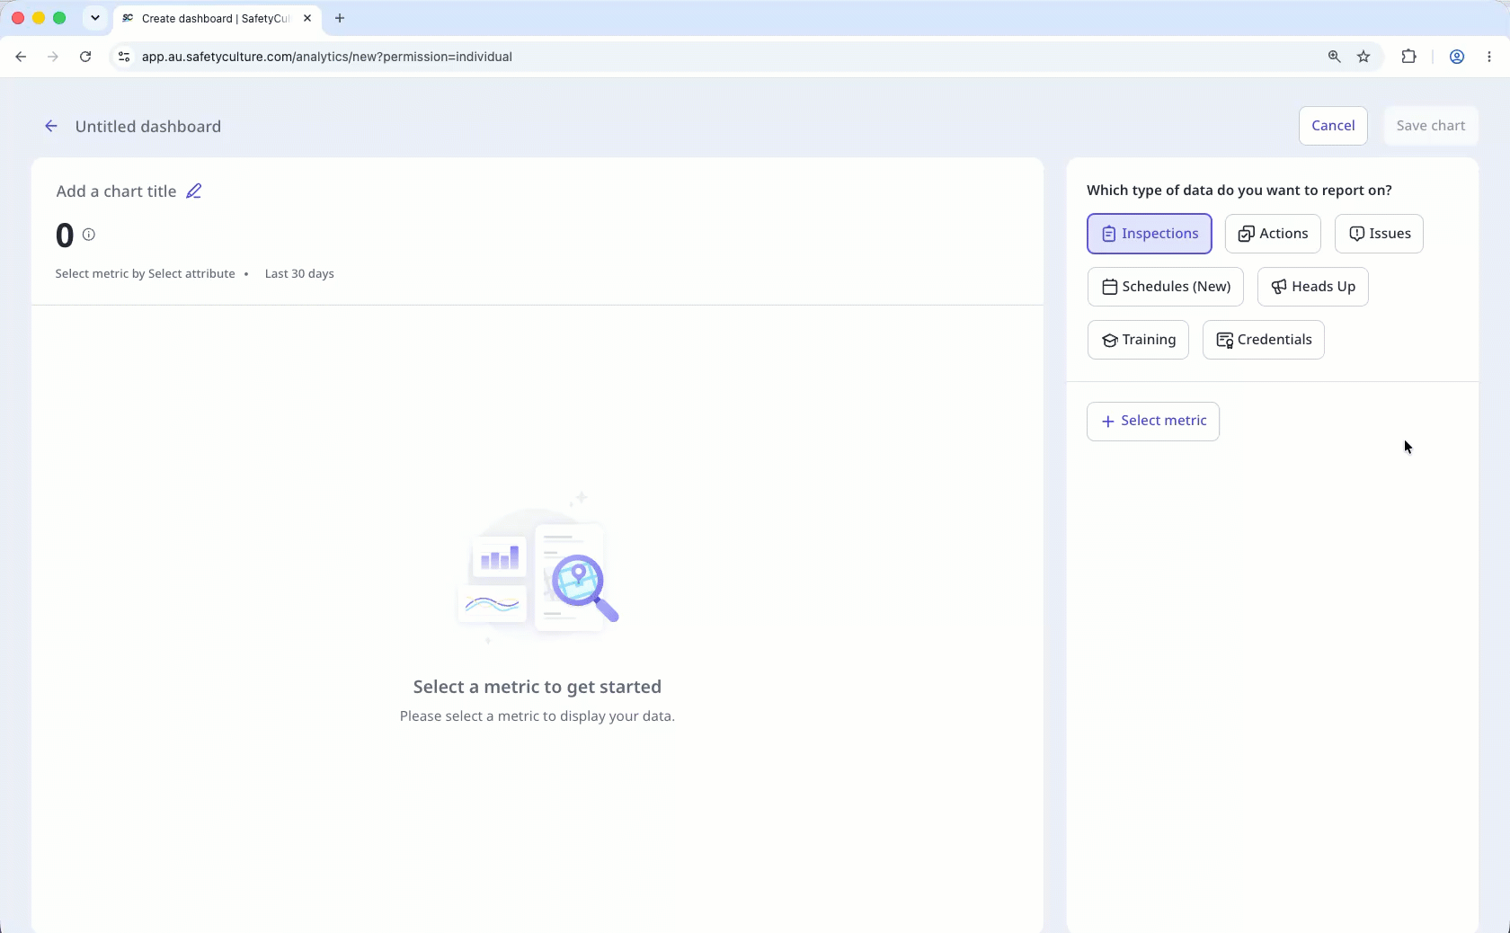
Task: Choose the Actions data type
Action: (x=1273, y=234)
